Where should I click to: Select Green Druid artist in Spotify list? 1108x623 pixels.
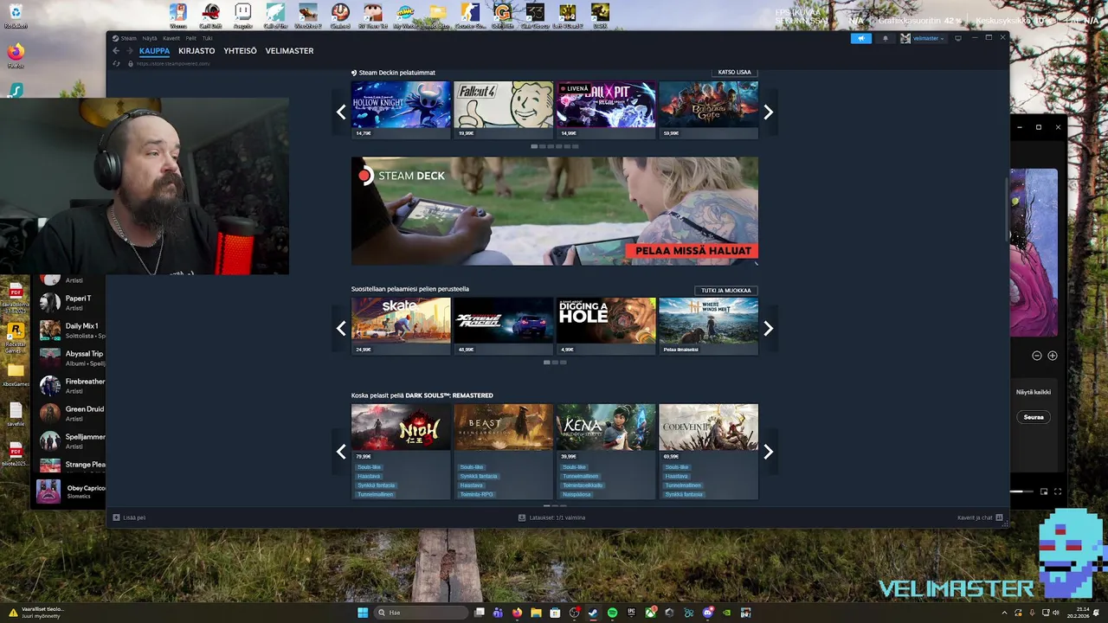pos(73,413)
